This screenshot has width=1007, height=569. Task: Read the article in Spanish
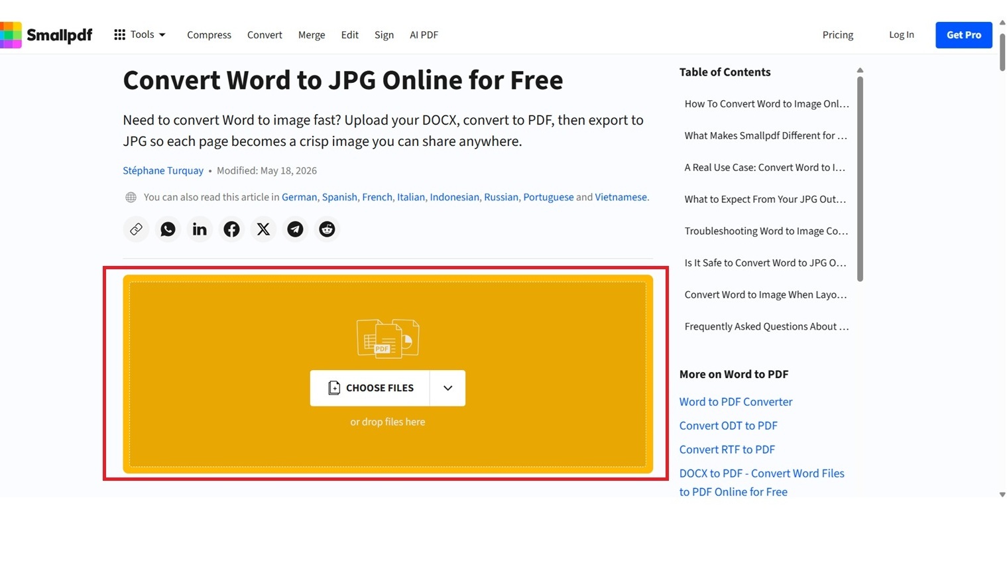tap(339, 197)
